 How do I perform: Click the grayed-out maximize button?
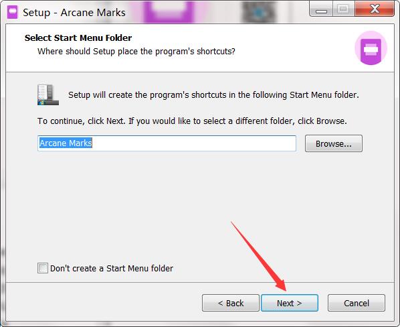pyautogui.click(x=343, y=9)
